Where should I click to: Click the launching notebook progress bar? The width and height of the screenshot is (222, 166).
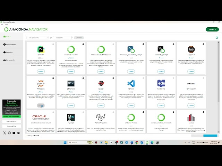pos(204,136)
